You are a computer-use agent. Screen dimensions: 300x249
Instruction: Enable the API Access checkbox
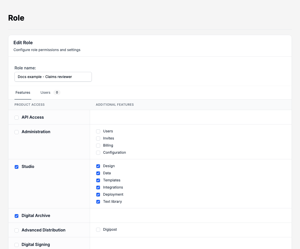pos(17,117)
